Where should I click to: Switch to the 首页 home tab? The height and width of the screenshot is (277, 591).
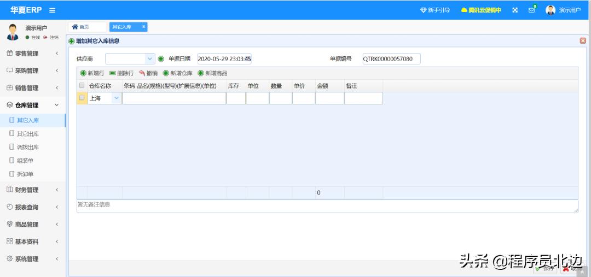pos(87,27)
